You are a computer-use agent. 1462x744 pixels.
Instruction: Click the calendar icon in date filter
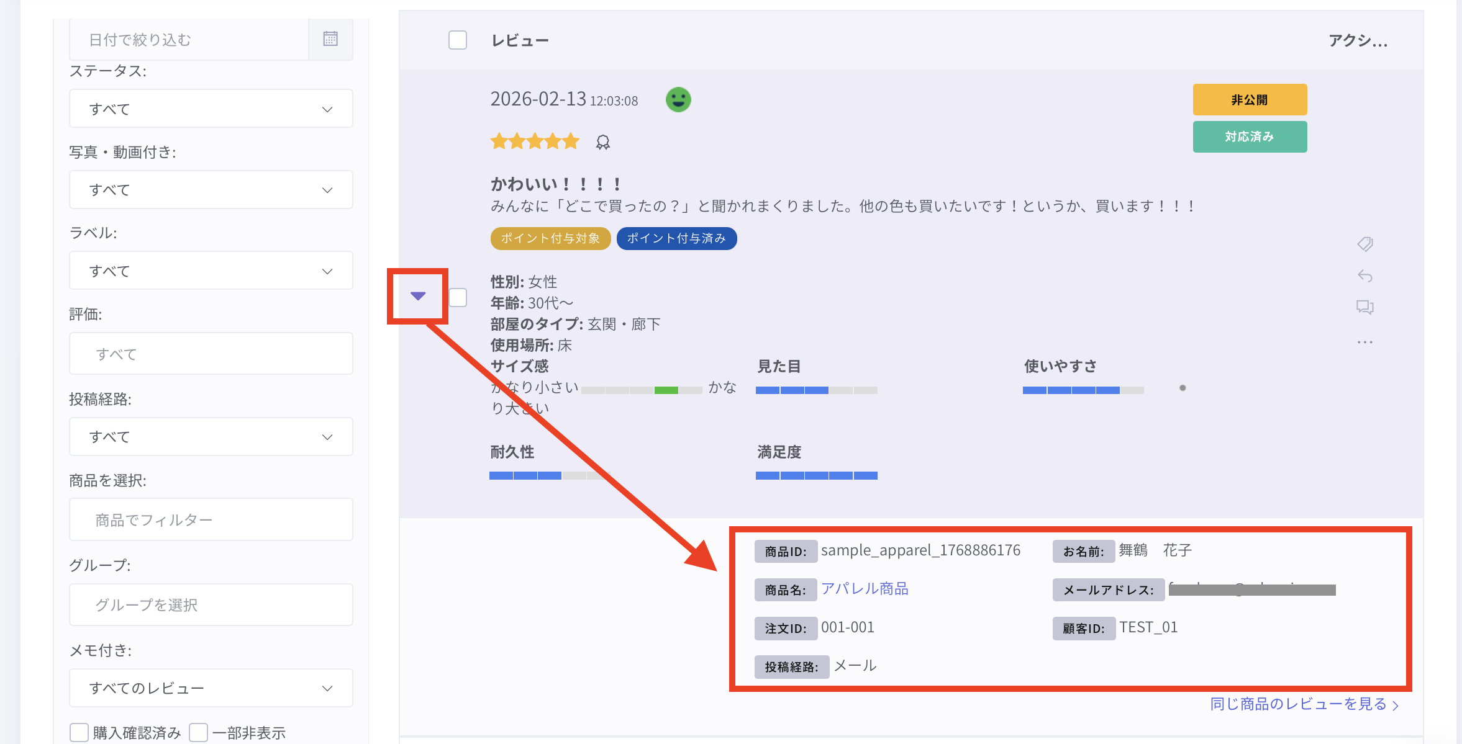(x=330, y=39)
